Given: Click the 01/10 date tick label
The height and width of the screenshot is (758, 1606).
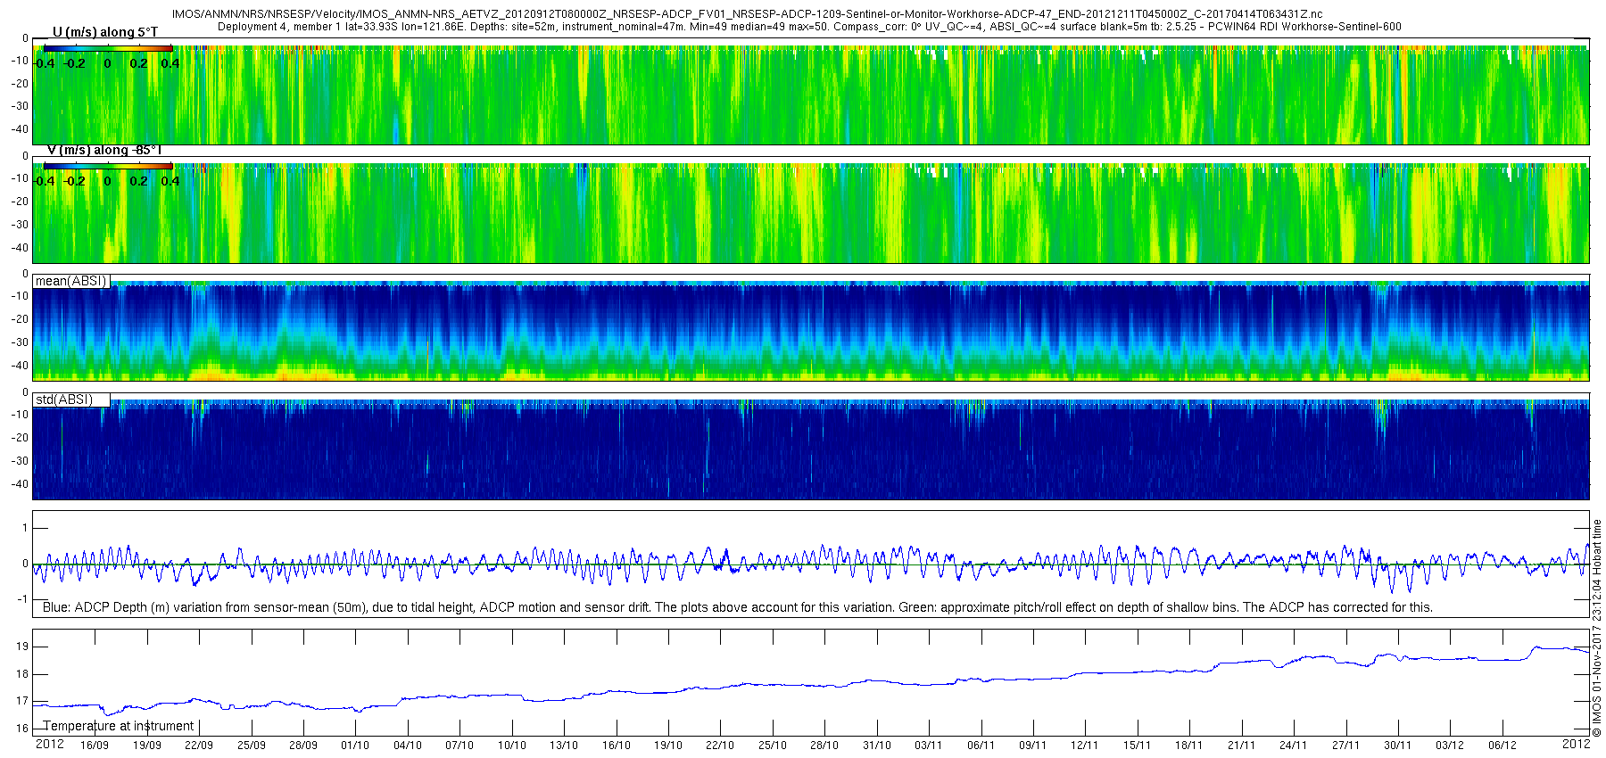Looking at the screenshot, I should click(x=355, y=746).
